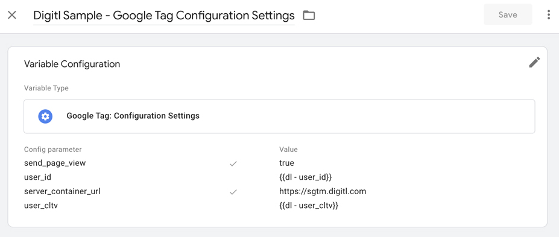Click the 'Config parameter' column header
The image size is (559, 237).
coord(52,150)
